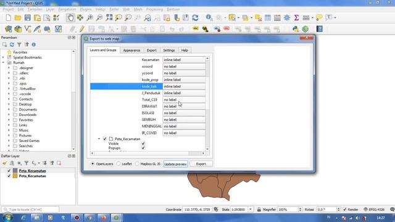Click the Statistical Summary sigma icon
Viewport: 395px width, 222px height.
tap(296, 18)
